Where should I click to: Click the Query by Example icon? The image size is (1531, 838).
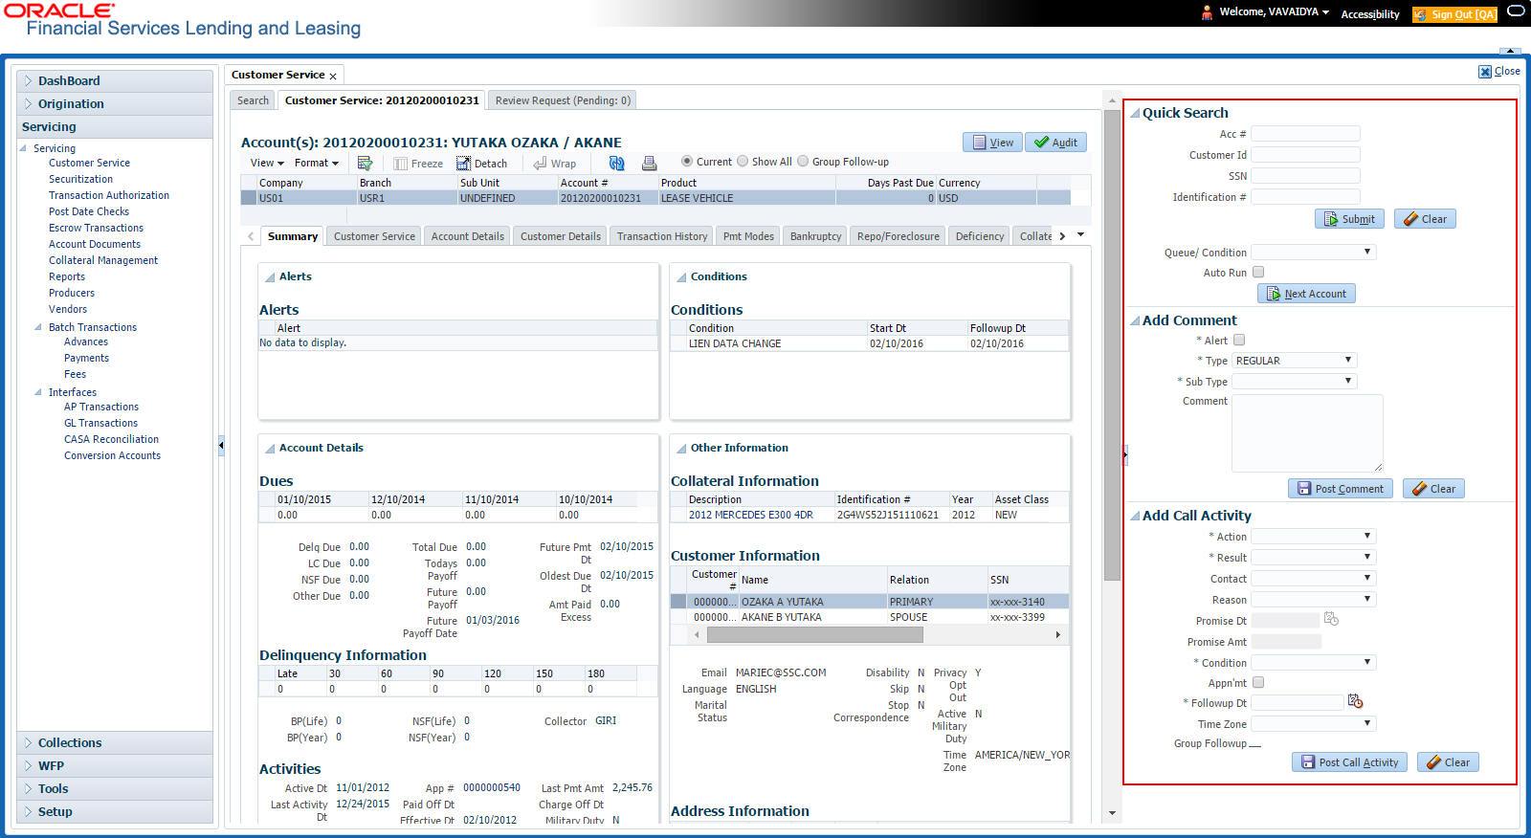click(x=365, y=164)
